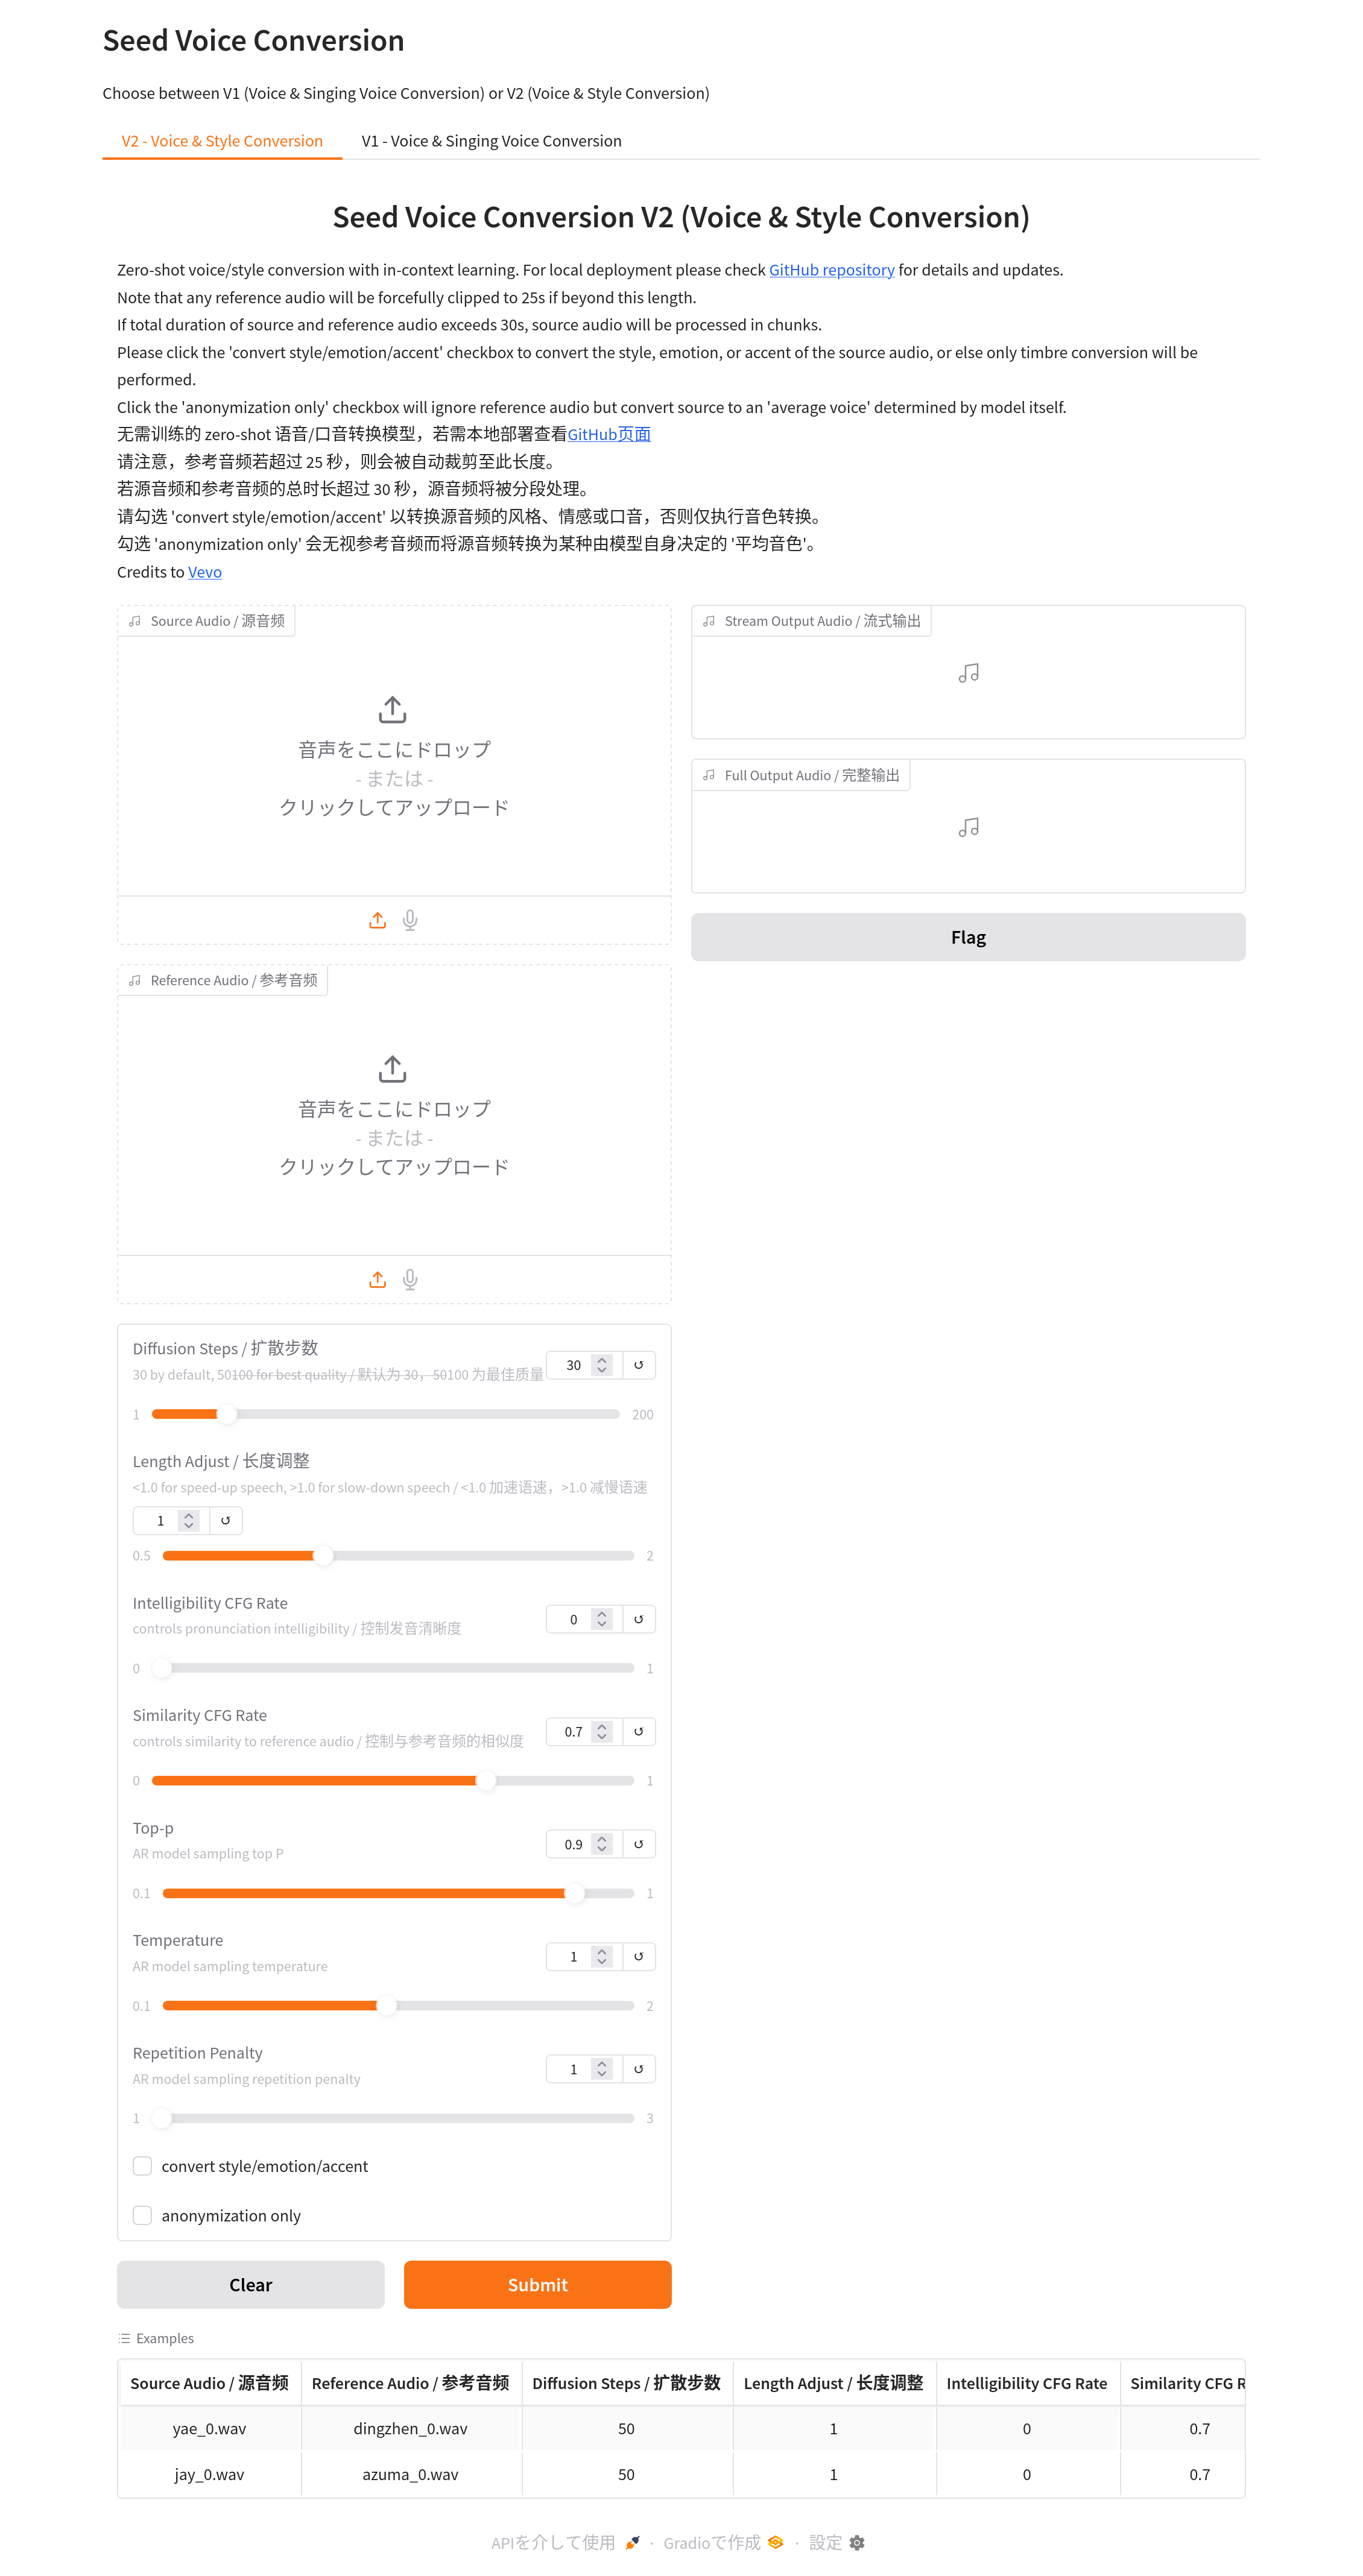Select microphone recording for Reference Audio
The width and height of the screenshot is (1363, 2576).
(x=410, y=1280)
